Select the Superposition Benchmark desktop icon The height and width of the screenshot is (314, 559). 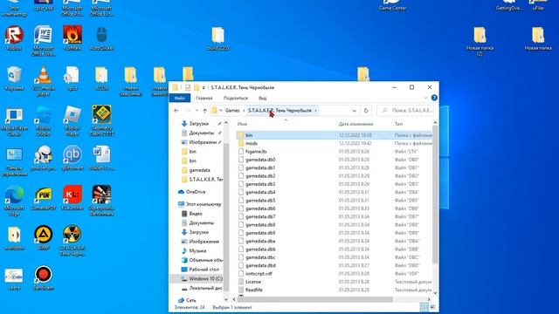tap(101, 201)
